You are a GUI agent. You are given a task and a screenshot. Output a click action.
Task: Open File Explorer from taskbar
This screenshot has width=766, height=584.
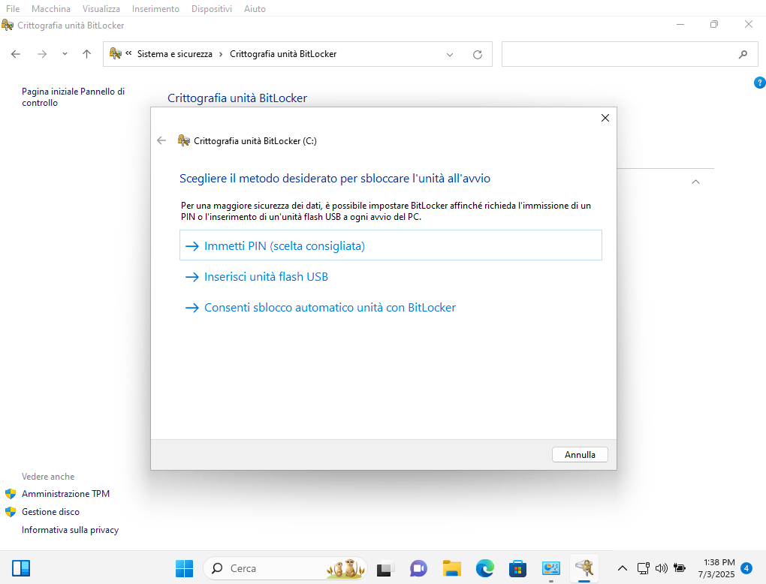point(452,568)
